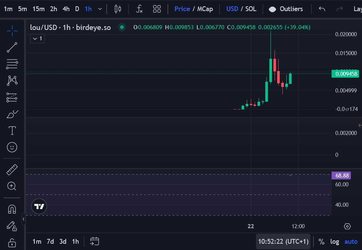Viewport: 362px width, 250px height.
Task: Toggle log scale mode
Action: coord(335,241)
